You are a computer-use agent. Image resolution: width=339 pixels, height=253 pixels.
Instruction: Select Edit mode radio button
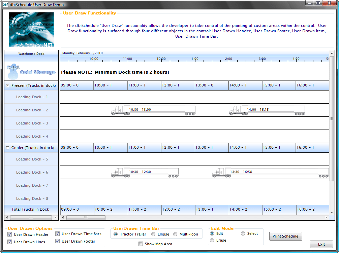(212, 233)
